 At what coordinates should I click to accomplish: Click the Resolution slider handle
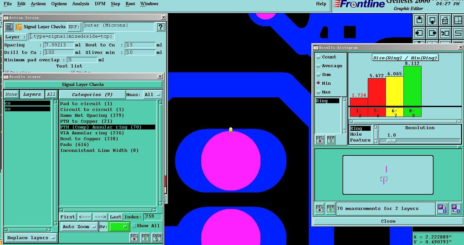[x=391, y=141]
